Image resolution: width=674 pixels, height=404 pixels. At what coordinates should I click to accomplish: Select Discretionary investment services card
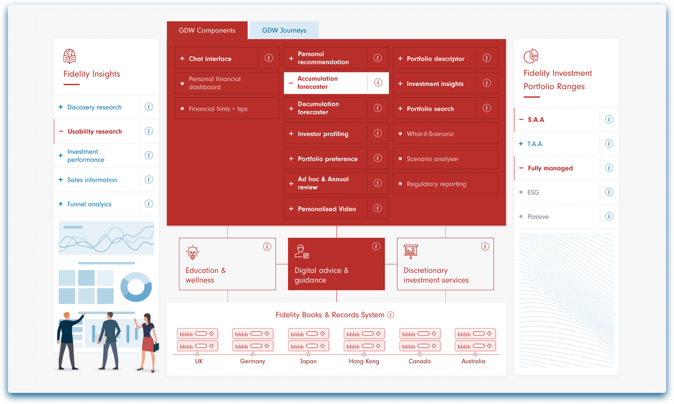(445, 264)
